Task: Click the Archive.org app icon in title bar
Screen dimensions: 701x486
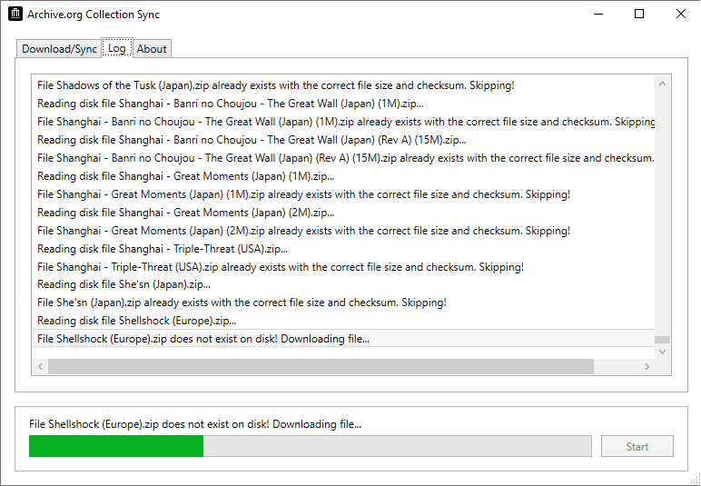Action: [x=15, y=14]
